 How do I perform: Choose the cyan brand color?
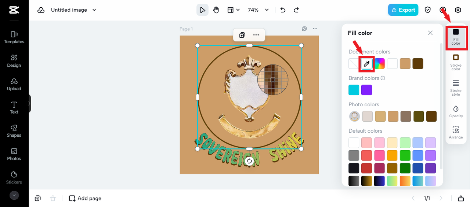point(354,90)
